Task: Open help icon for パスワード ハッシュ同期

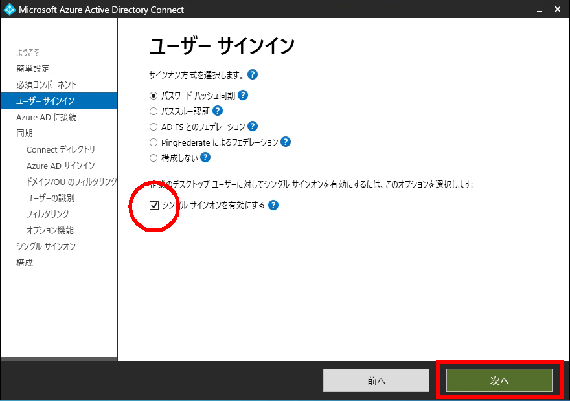Action: click(242, 96)
